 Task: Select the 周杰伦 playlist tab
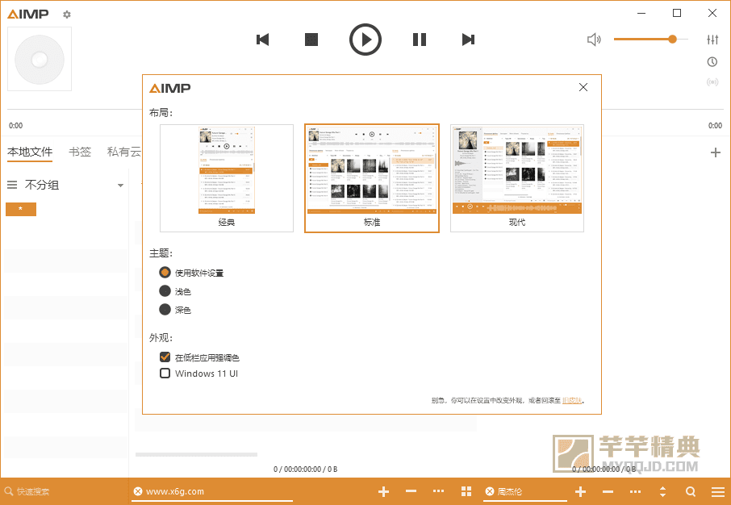coord(510,491)
